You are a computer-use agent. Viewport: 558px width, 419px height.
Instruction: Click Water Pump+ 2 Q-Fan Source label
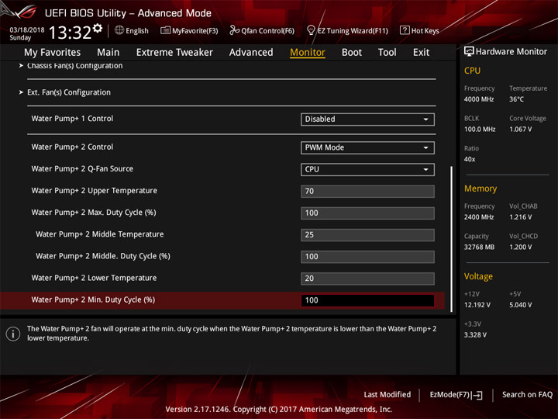pos(82,169)
